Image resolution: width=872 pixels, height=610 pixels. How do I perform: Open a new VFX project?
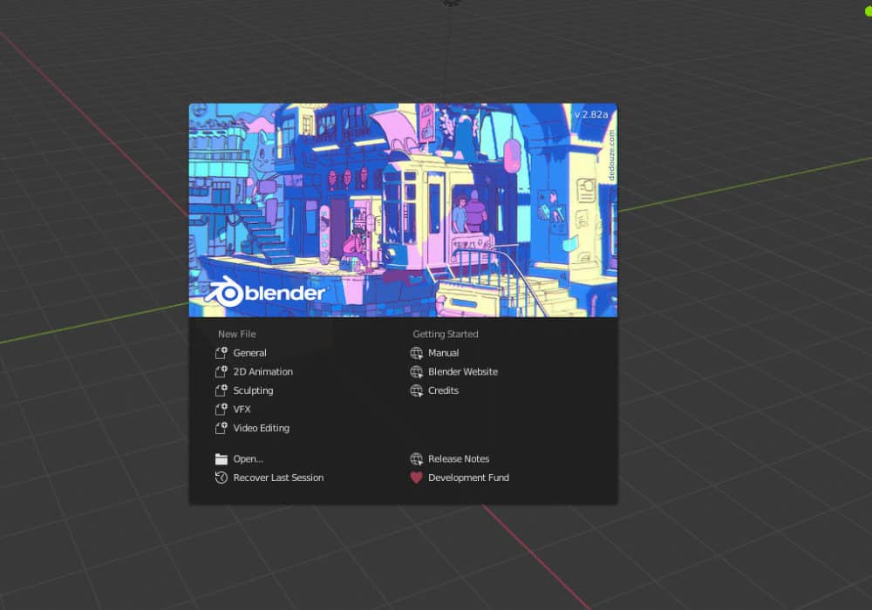tap(240, 409)
